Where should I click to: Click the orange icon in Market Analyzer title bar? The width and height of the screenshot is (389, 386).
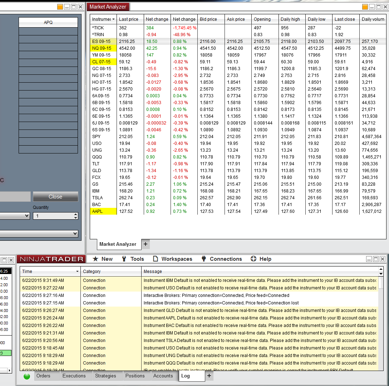pos(365,7)
